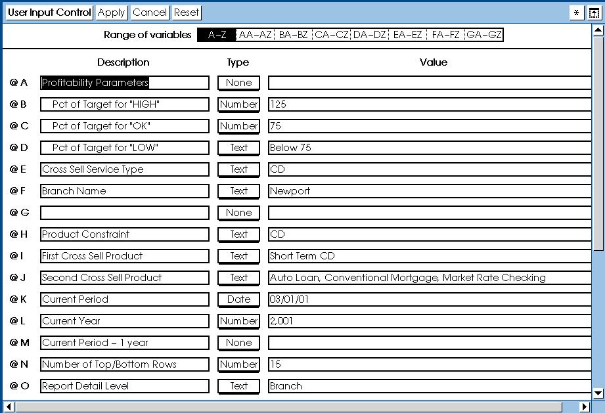This screenshot has height=413, width=605.
Task: Open the None type selector for @G
Action: 239,213
